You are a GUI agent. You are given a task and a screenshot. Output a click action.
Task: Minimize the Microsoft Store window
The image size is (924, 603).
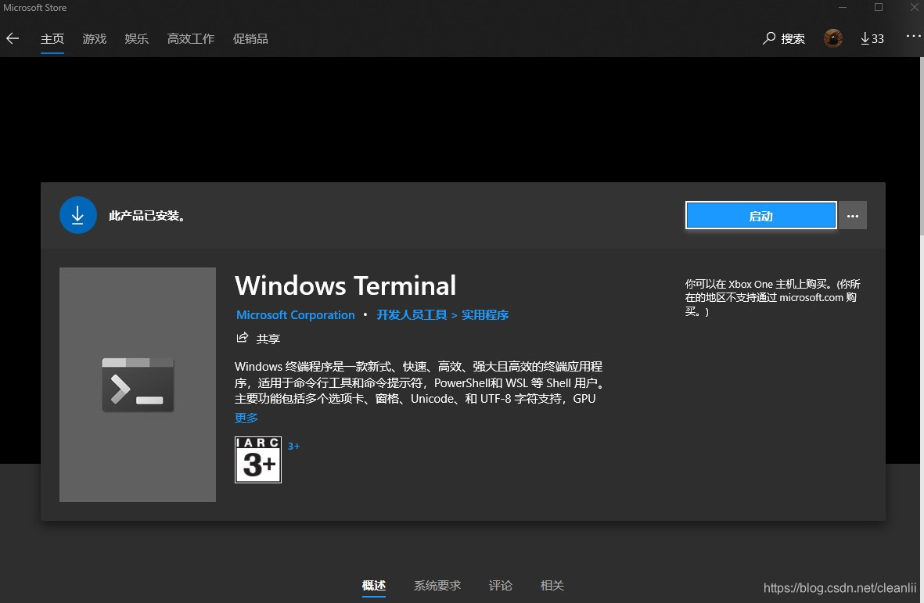pyautogui.click(x=843, y=8)
